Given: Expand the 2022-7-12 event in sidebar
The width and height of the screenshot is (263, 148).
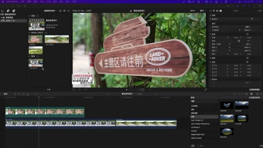Looking at the screenshot, I should pos(2,21).
